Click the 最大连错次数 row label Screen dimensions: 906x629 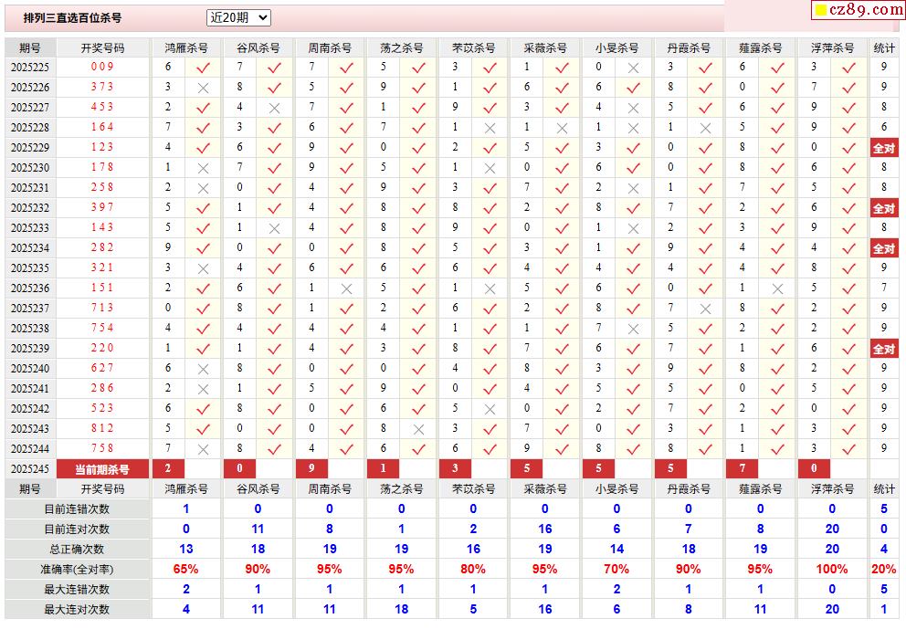[77, 590]
